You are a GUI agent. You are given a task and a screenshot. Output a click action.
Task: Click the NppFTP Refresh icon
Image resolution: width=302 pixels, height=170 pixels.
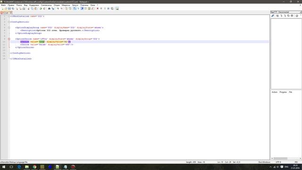[x=288, y=16]
